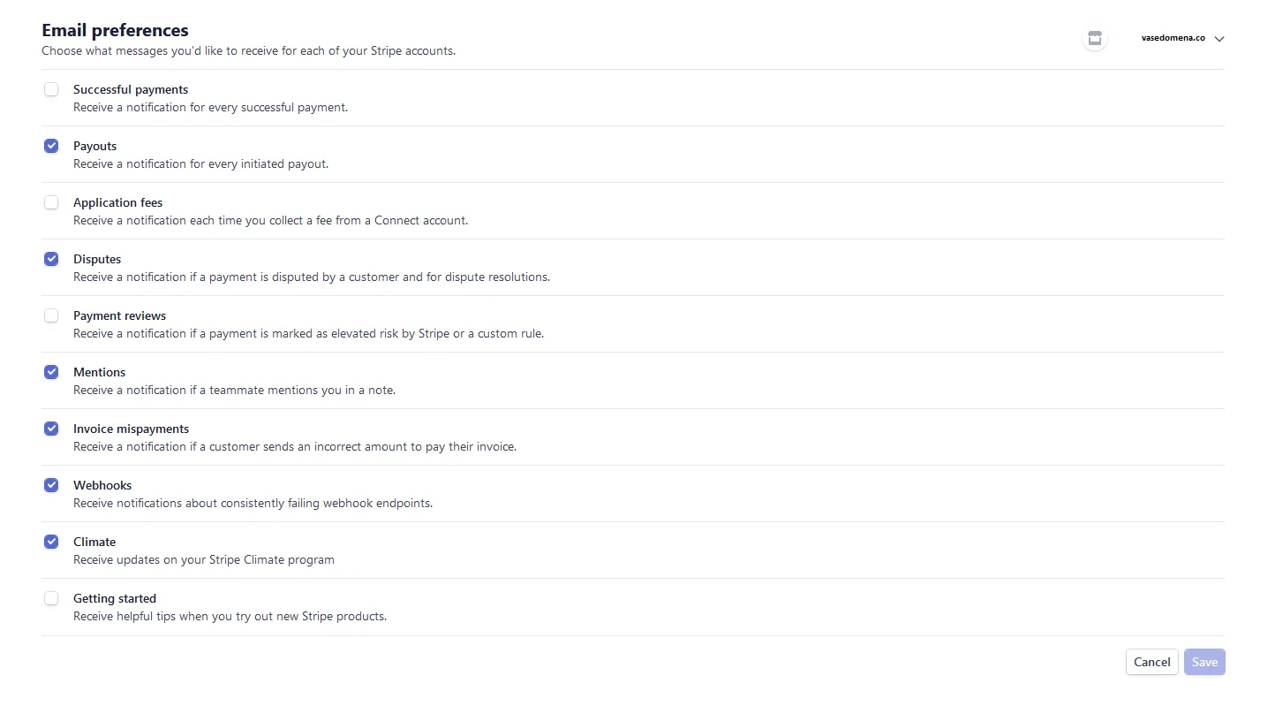Turn off Mentions notifications
The image size is (1268, 706).
[51, 372]
